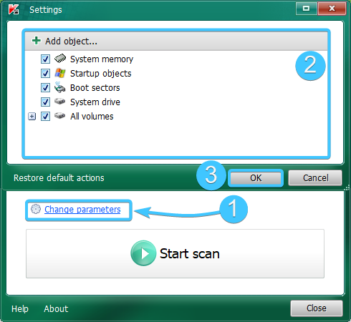Maximize the Settings window

pos(306,9)
